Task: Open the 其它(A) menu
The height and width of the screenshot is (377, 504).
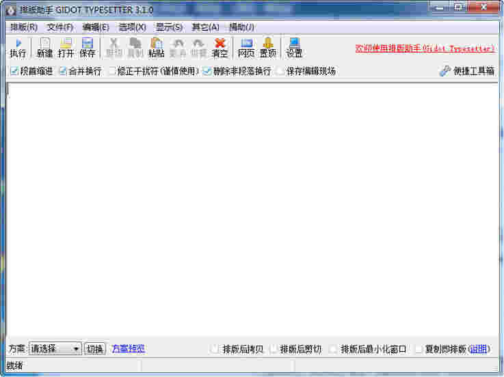Action: [x=205, y=27]
